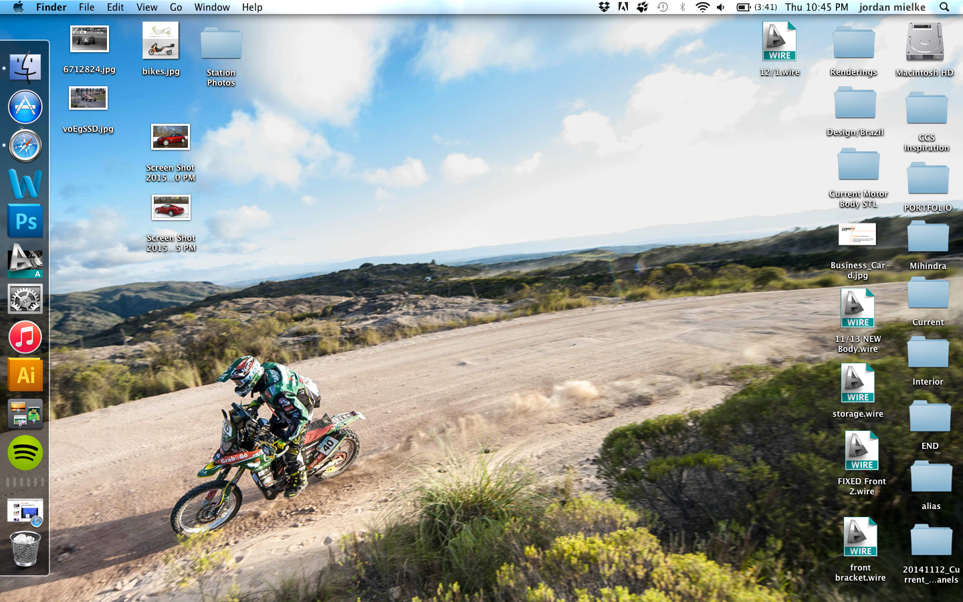
Task: Open the jordan mielke user menu
Action: click(x=892, y=7)
